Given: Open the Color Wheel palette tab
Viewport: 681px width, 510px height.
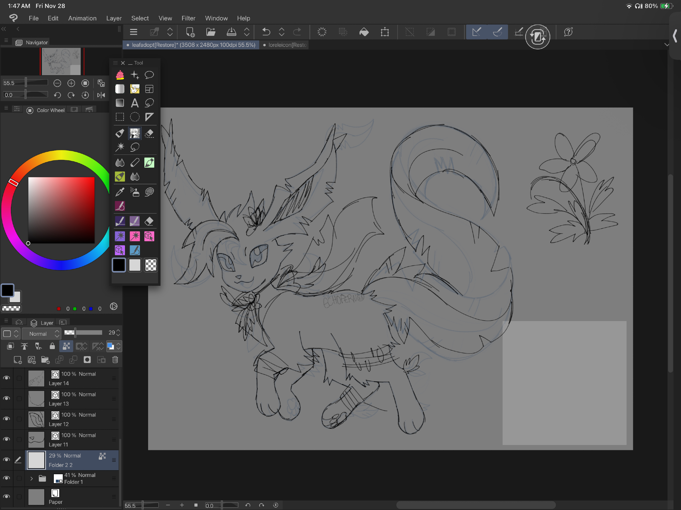Looking at the screenshot, I should 46,110.
